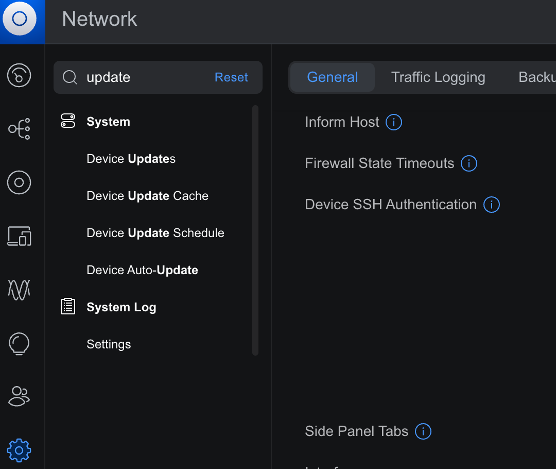Open the Topology icon in sidebar
The height and width of the screenshot is (469, 556).
point(19,129)
